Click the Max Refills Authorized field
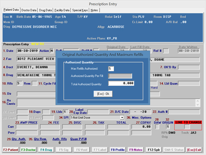206x155 pixels. coord(111,68)
